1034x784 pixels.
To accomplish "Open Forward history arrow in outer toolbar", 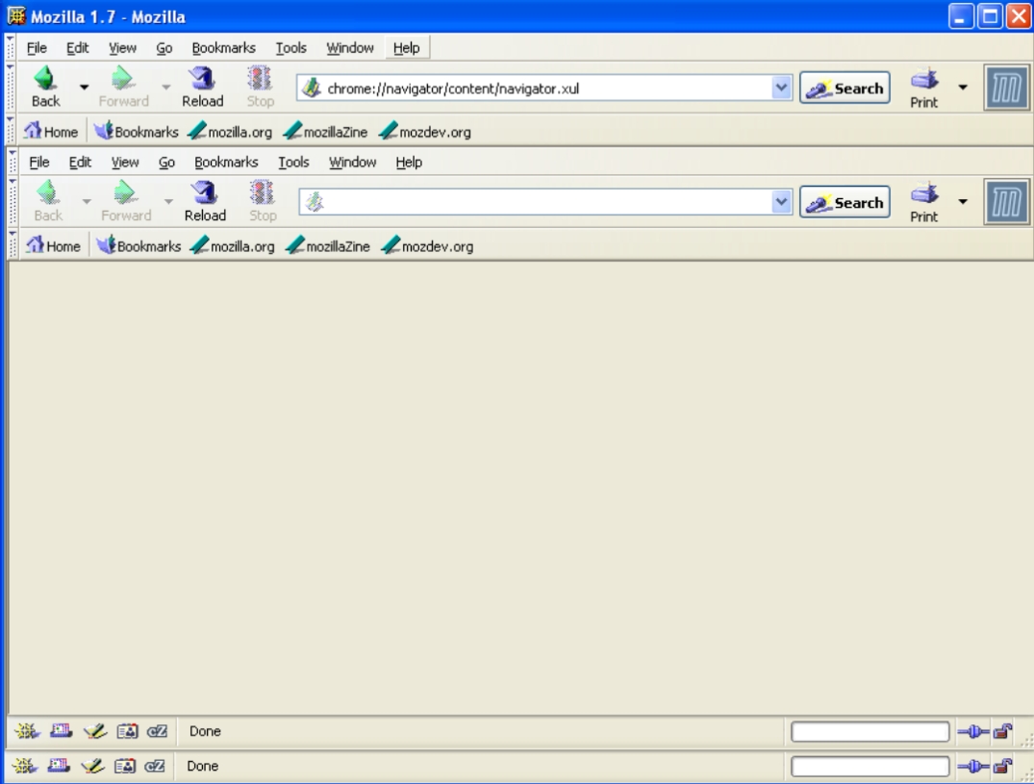I will [166, 87].
